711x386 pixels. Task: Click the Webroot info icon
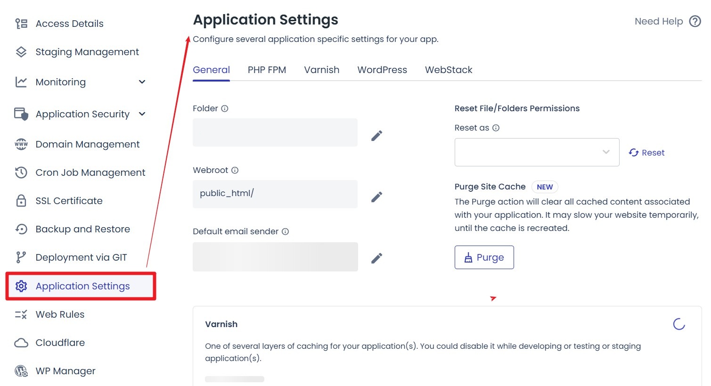tap(235, 170)
